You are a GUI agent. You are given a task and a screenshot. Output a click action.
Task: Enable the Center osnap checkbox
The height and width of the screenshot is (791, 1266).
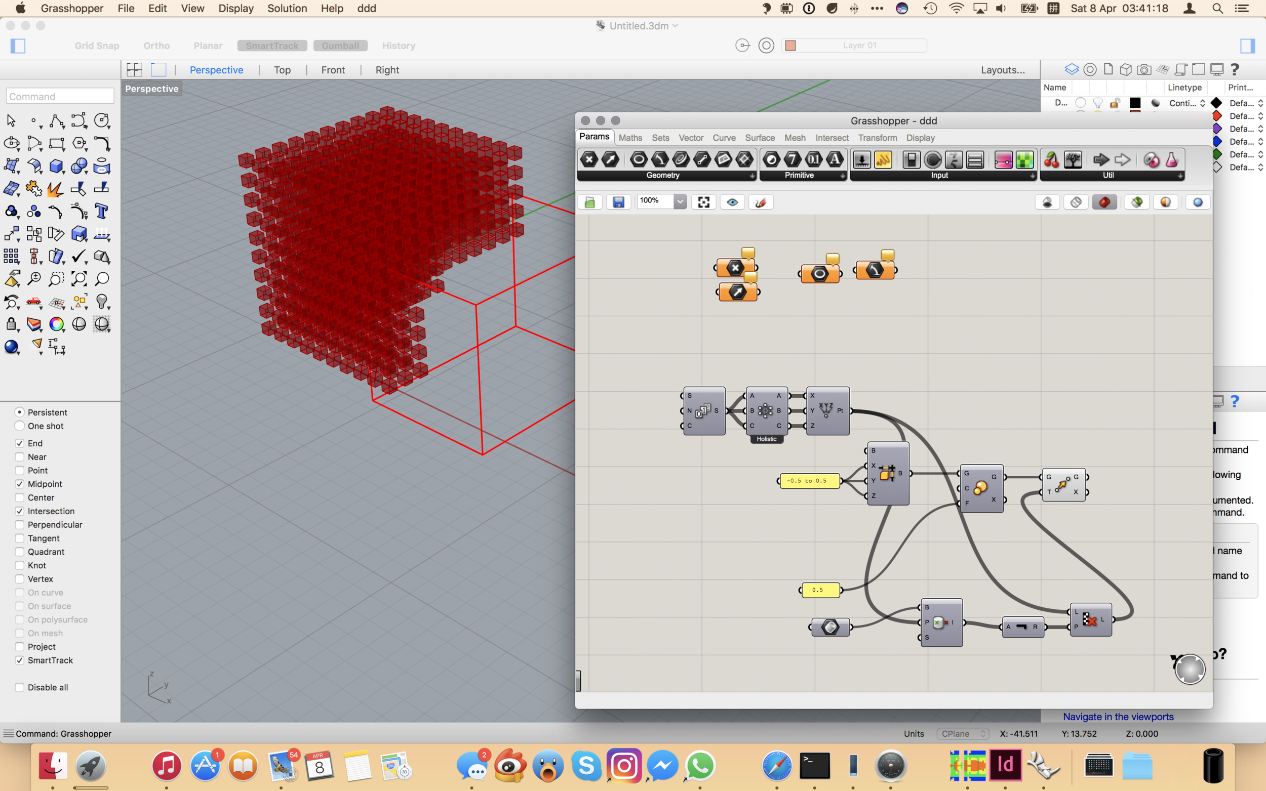click(x=20, y=497)
